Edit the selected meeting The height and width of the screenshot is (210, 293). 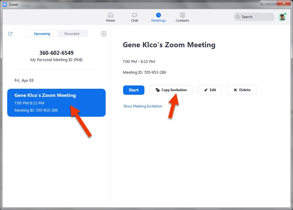click(210, 90)
